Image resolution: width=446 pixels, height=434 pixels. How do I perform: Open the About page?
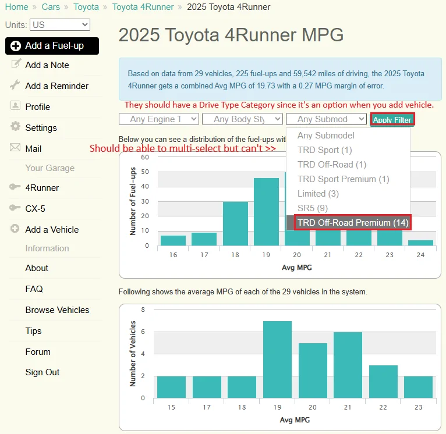tap(37, 268)
